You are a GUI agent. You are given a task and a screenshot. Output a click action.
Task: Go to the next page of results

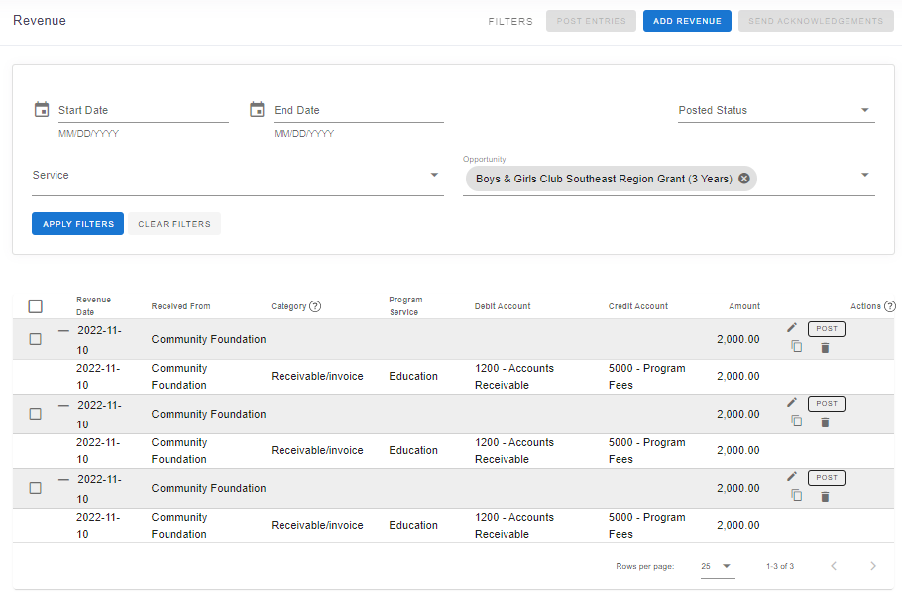coord(873,566)
